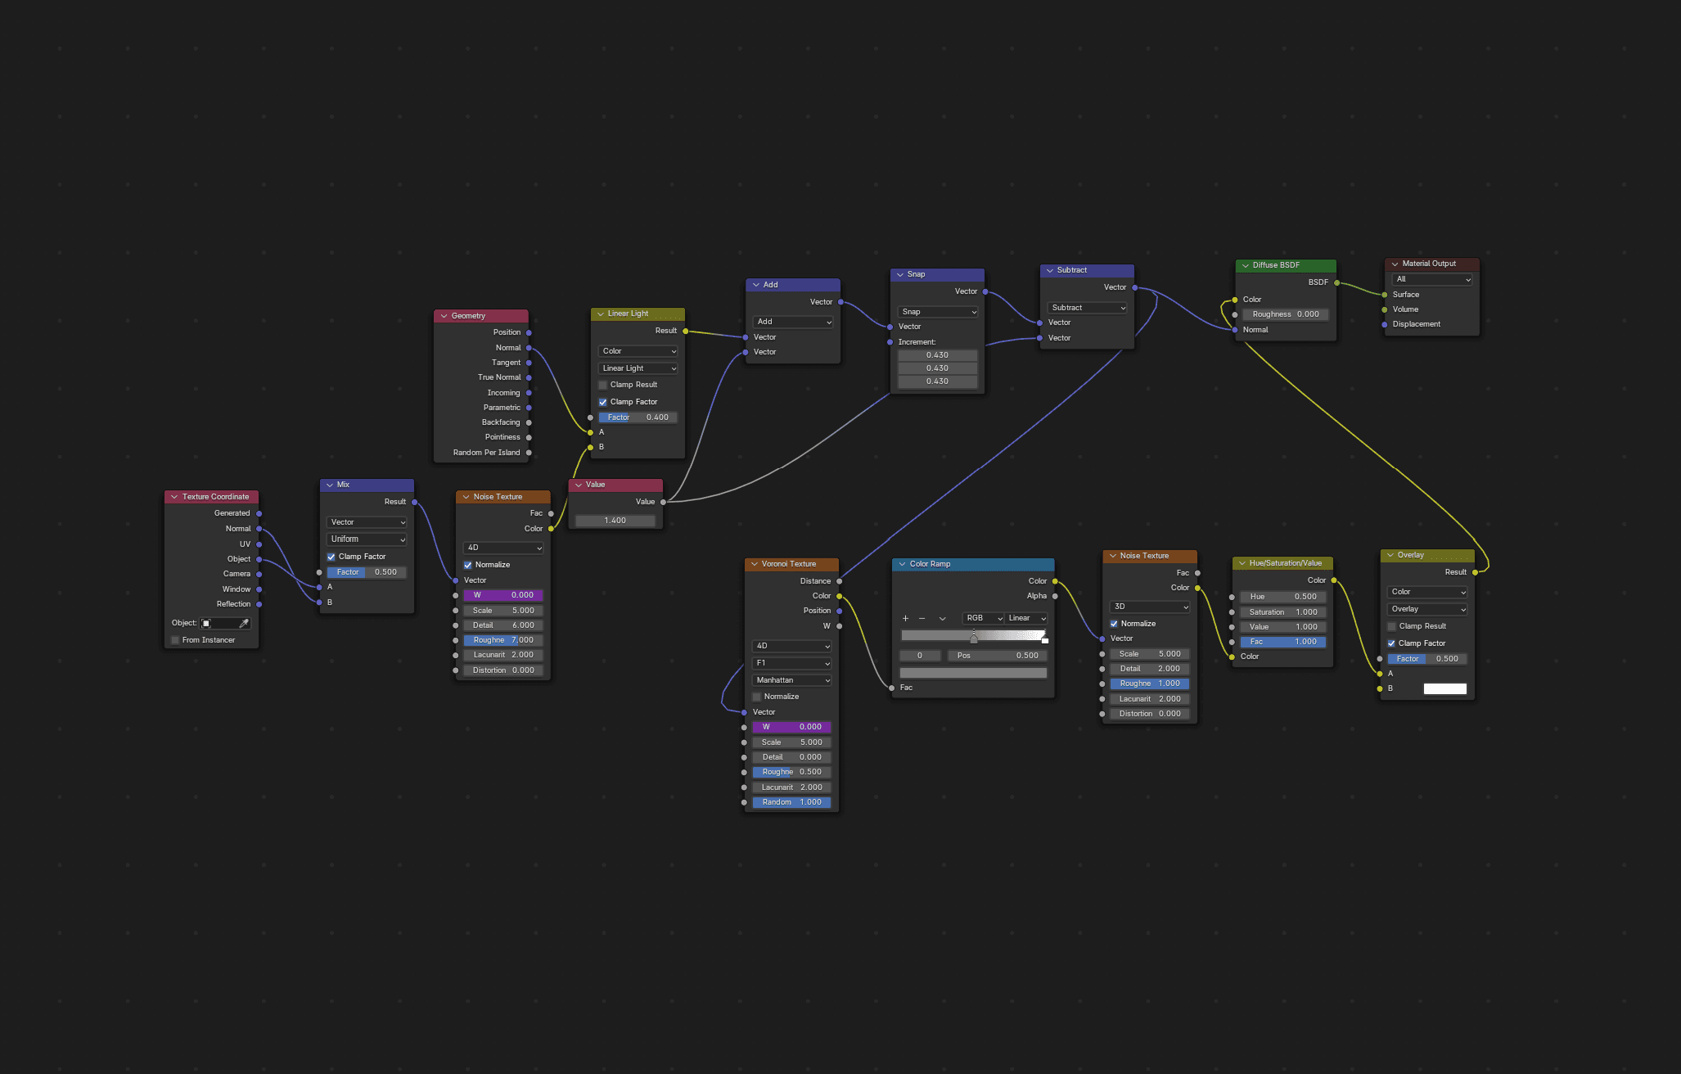This screenshot has height=1074, width=1681.
Task: Enable Clamp Result in Linear Light node
Action: point(603,385)
